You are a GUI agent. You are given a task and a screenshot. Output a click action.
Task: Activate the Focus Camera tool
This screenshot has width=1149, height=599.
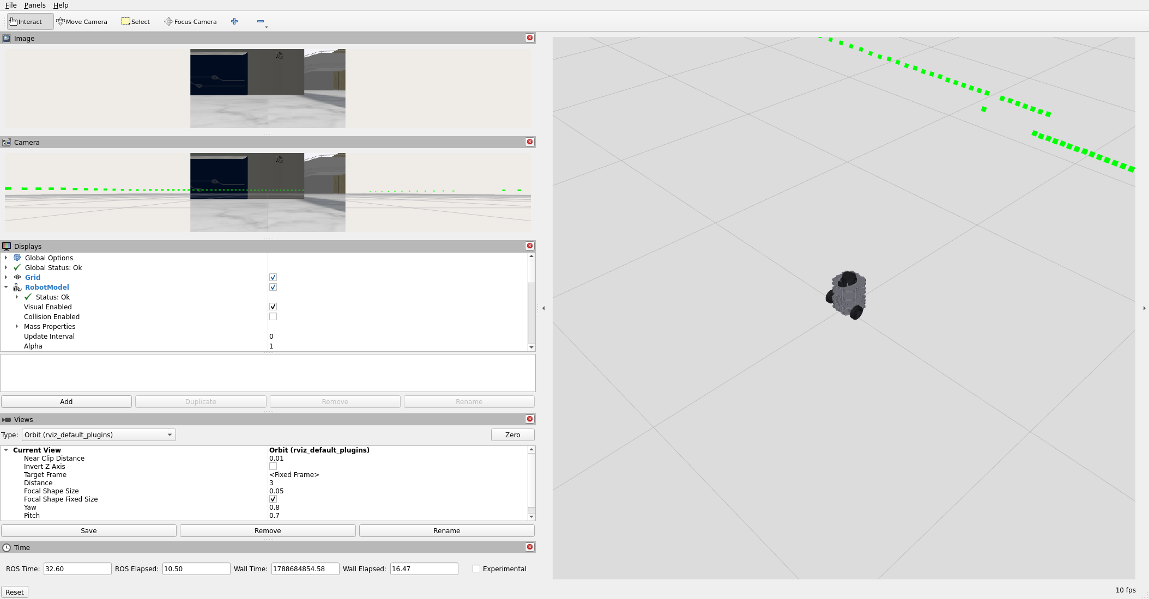pyautogui.click(x=190, y=22)
